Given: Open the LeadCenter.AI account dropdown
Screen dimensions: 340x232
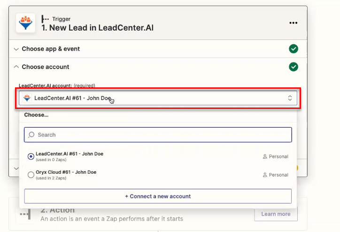Looking at the screenshot, I should pos(158,98).
